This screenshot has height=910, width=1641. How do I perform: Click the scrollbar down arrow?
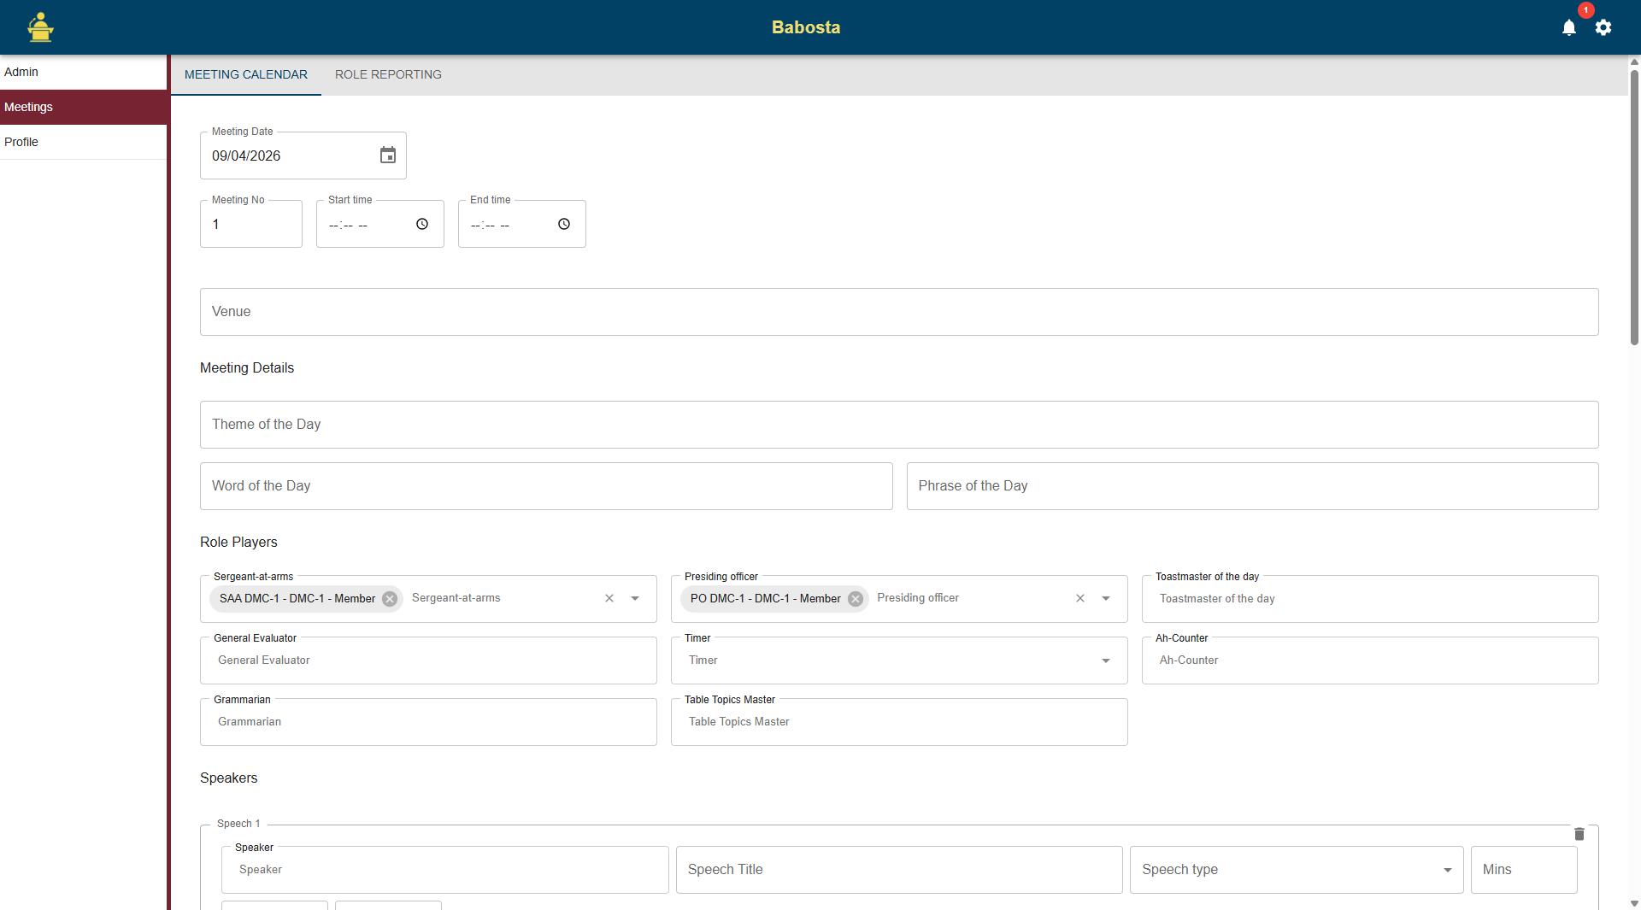pos(1634,903)
